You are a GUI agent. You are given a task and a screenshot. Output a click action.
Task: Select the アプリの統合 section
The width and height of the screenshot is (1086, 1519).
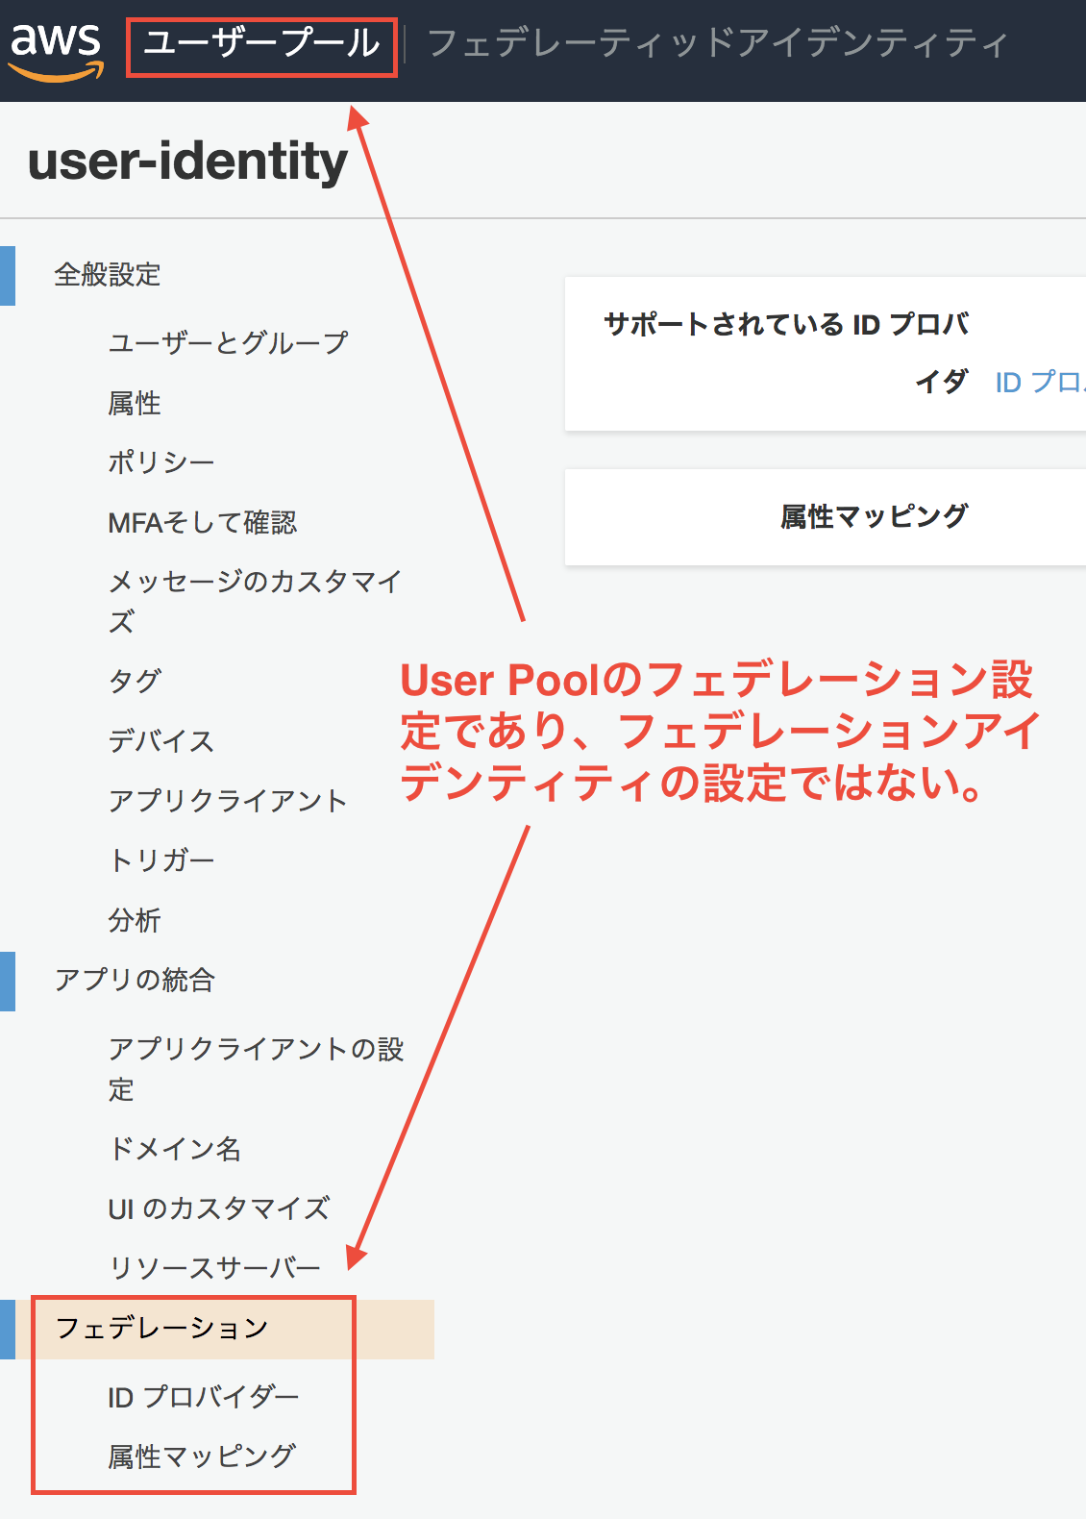pyautogui.click(x=135, y=980)
